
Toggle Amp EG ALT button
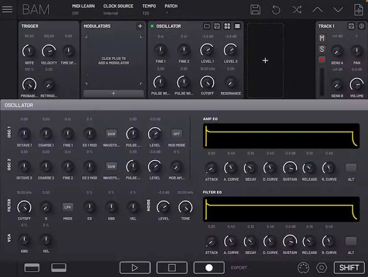click(351, 168)
